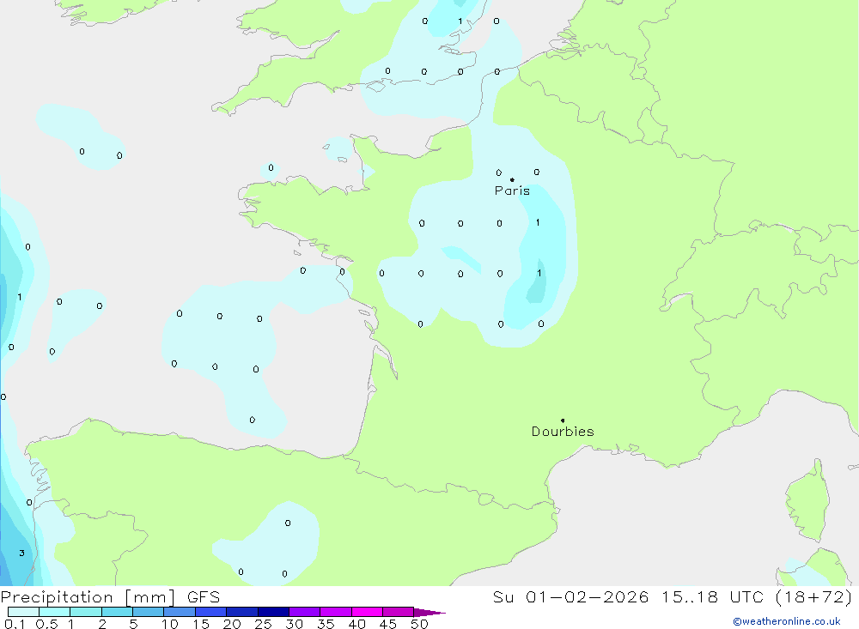Pick the 30–35 mm purple legend swatch

[305, 612]
